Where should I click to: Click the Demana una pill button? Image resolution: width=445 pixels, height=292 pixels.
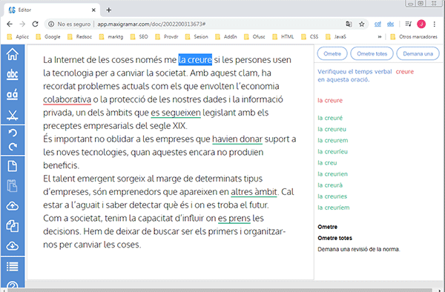[418, 53]
